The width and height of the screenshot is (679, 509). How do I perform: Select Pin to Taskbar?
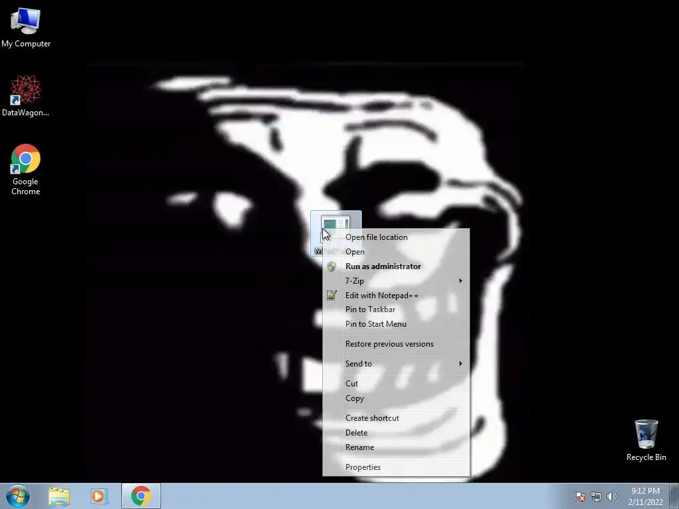coord(396,310)
